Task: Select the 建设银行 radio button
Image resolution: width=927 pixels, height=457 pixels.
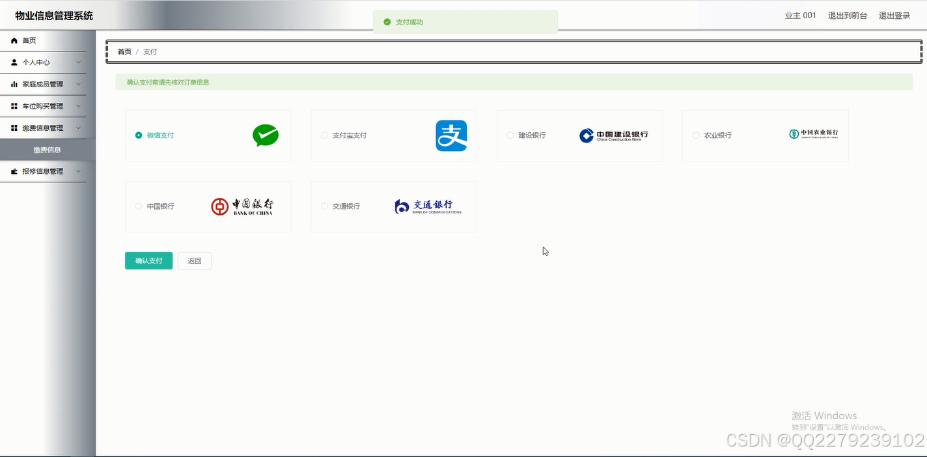Action: click(510, 135)
